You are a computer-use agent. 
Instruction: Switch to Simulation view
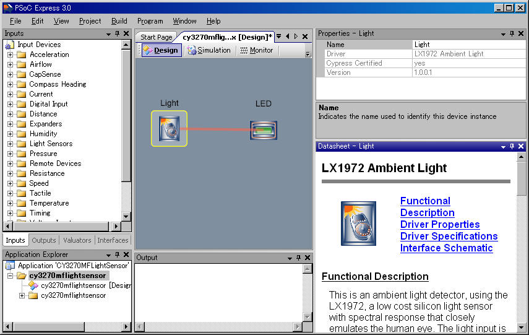click(x=209, y=50)
